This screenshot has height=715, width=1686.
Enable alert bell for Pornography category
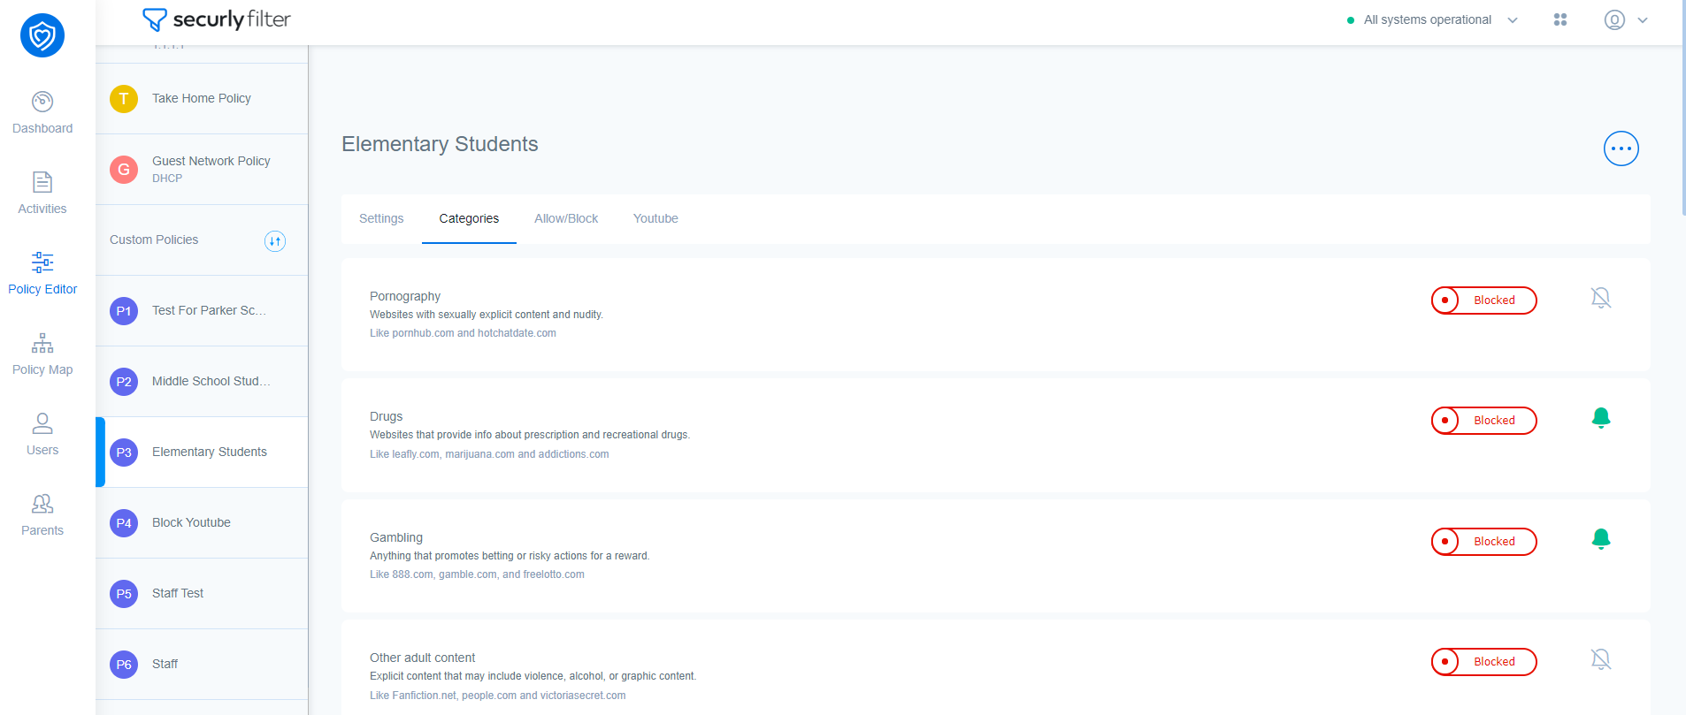point(1600,298)
